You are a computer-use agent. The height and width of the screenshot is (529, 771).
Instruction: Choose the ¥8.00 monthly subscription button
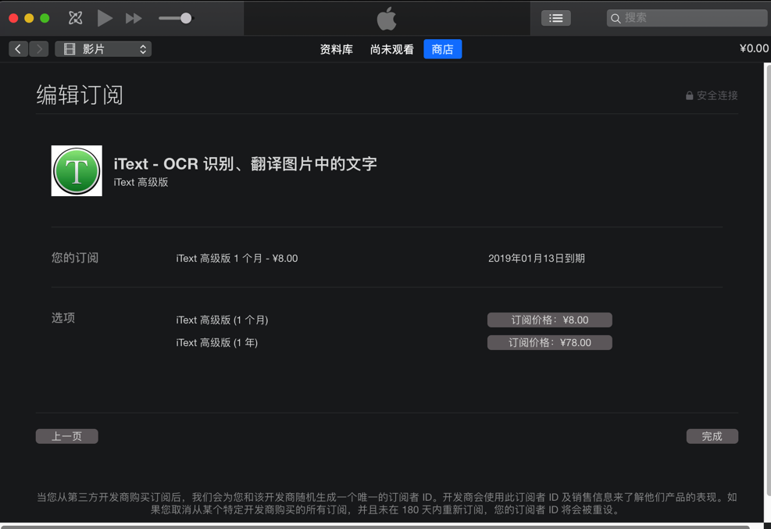pyautogui.click(x=550, y=320)
